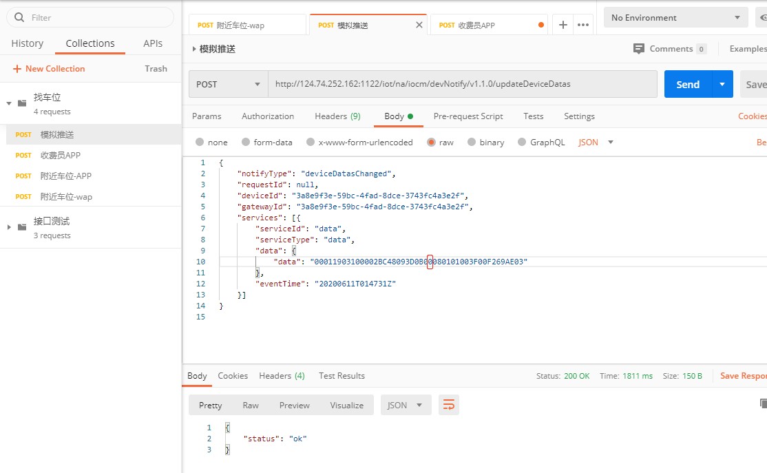Screen dimensions: 767x473
Task: Click the search magnifier icon in Filter
Action: click(19, 17)
